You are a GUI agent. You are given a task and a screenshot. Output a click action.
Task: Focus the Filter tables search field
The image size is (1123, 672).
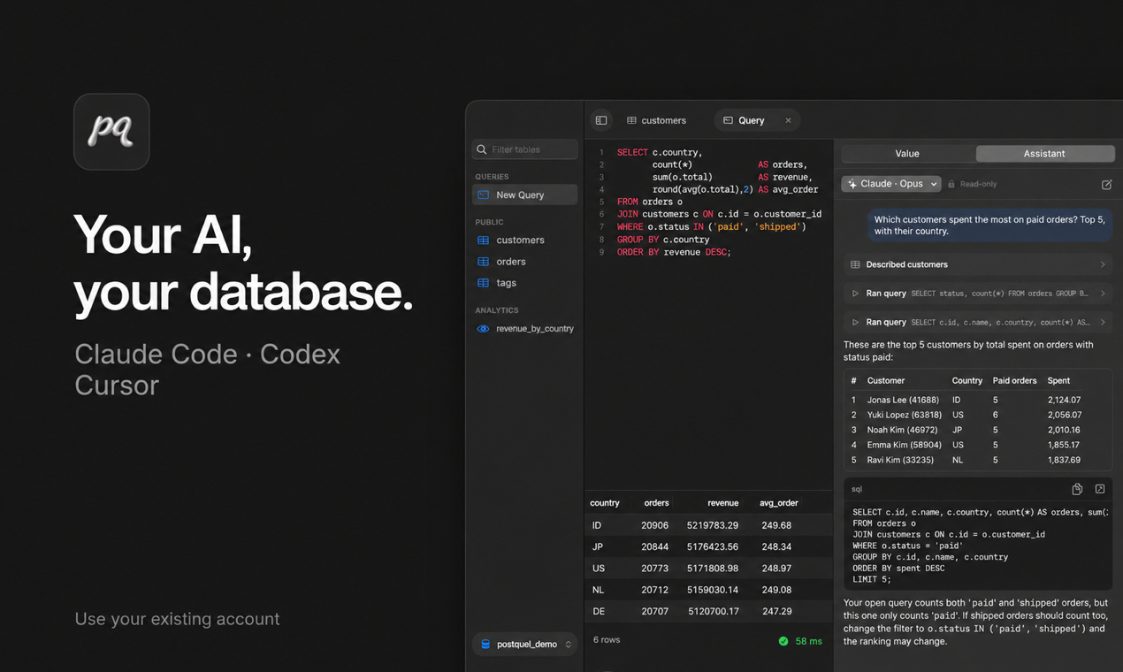click(x=525, y=149)
